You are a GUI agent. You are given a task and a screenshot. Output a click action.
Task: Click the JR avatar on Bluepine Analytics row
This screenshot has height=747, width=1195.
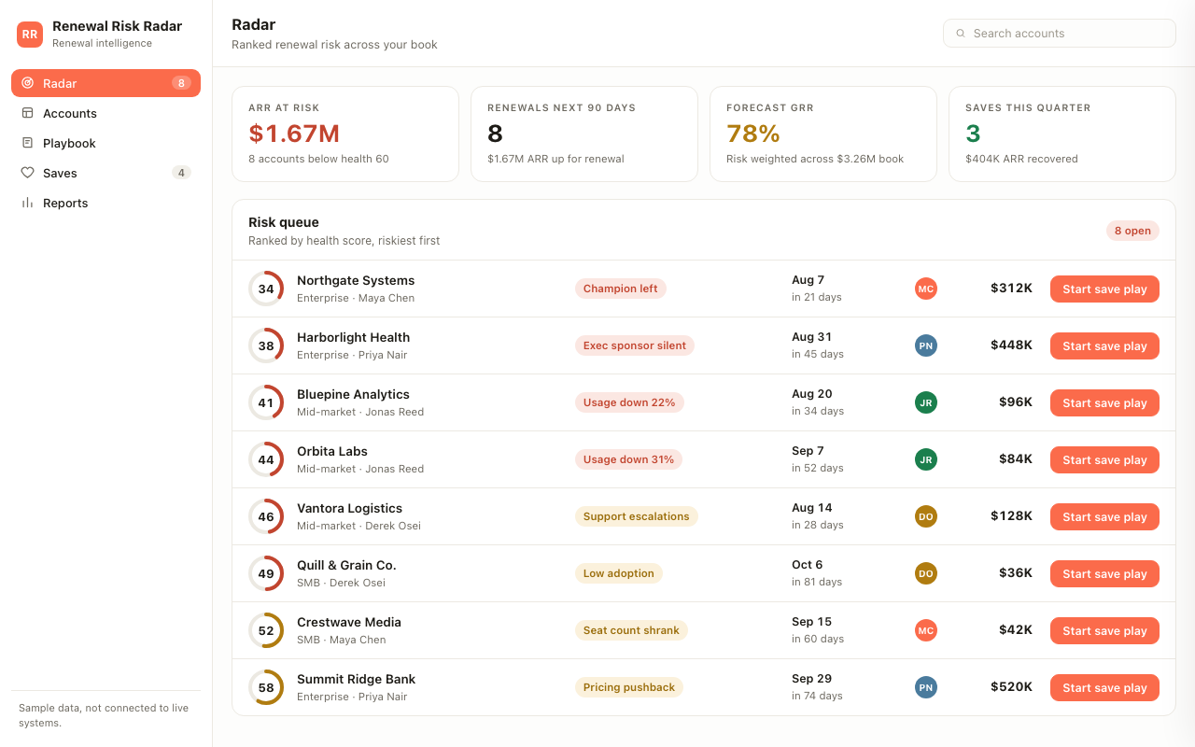(x=926, y=402)
